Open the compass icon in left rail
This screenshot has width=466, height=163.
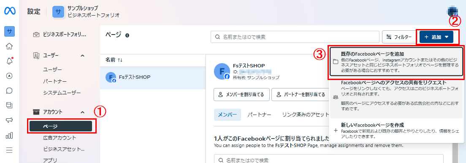(9, 76)
